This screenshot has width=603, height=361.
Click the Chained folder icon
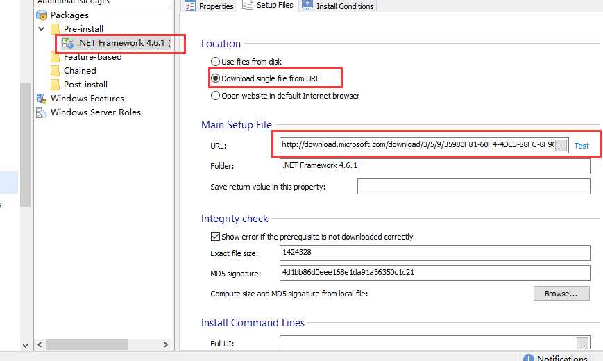click(56, 71)
